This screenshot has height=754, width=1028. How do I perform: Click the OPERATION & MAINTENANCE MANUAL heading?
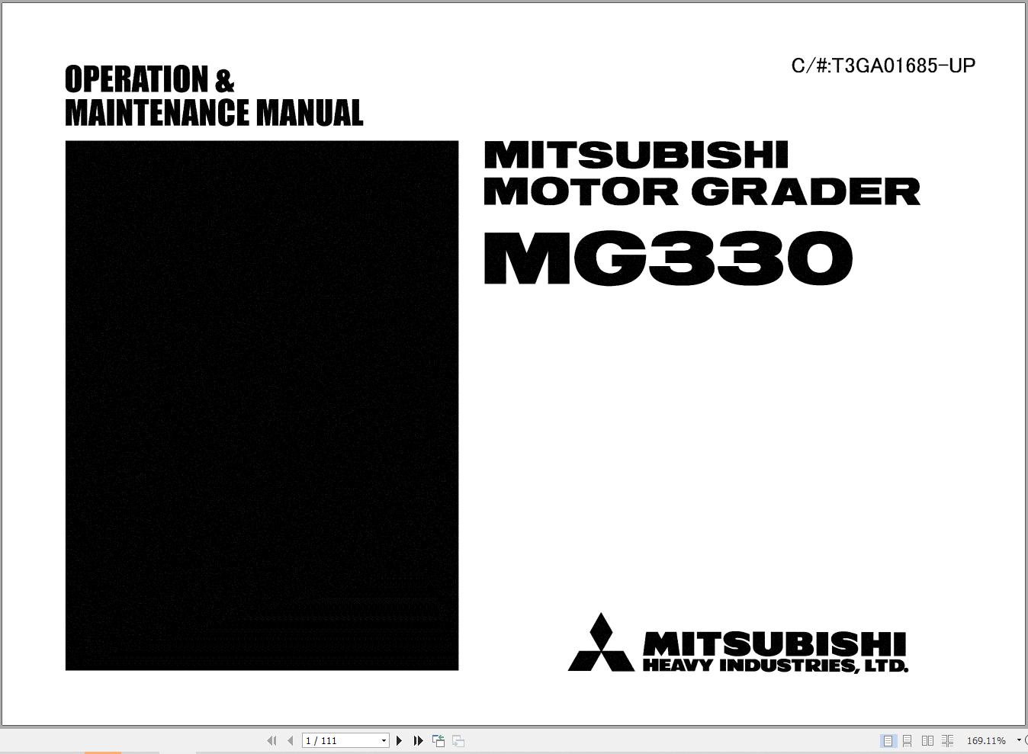214,95
